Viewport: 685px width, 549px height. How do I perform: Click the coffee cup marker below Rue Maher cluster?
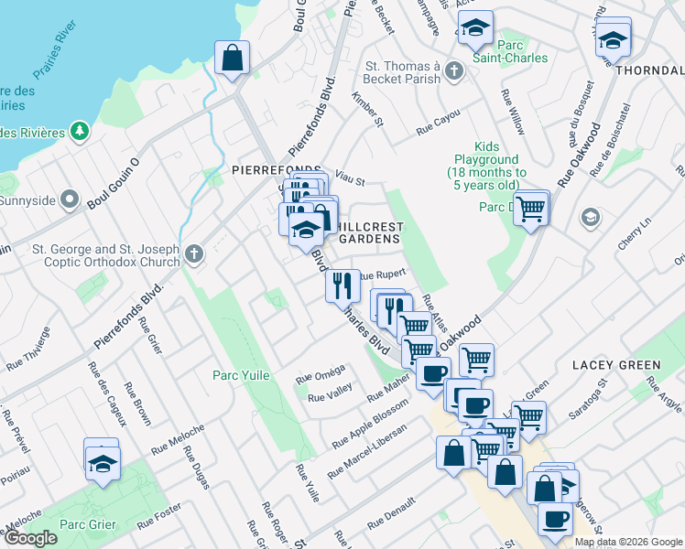(475, 407)
